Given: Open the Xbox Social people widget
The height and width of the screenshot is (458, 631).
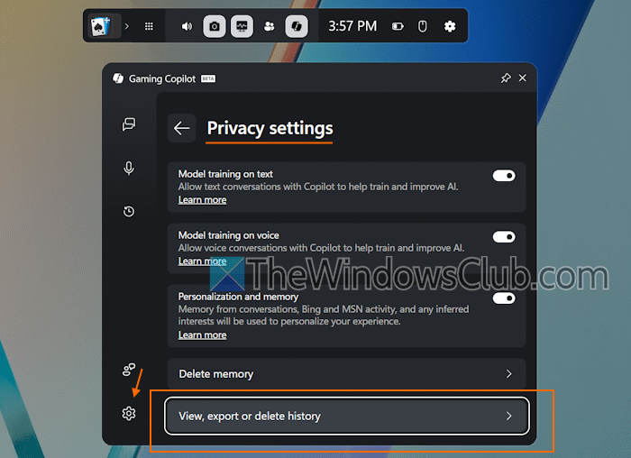Looking at the screenshot, I should coord(269,26).
